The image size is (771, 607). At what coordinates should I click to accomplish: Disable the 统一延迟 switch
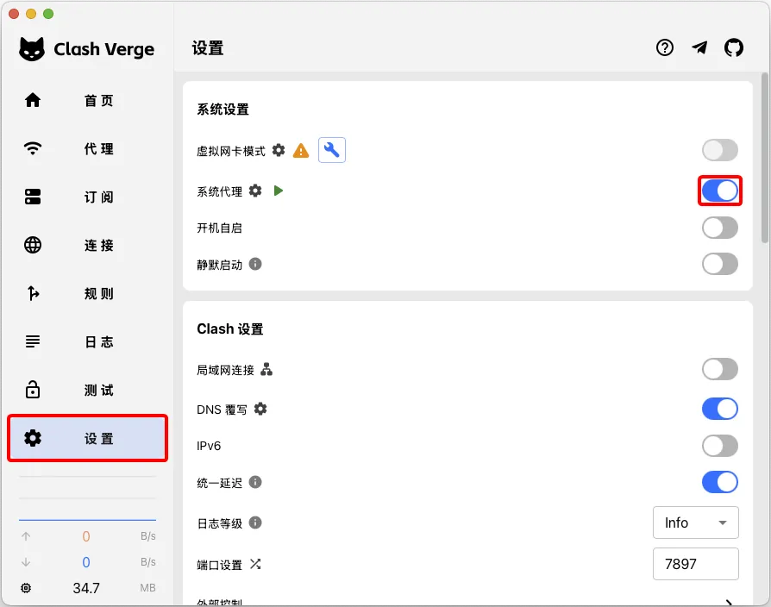tap(720, 482)
